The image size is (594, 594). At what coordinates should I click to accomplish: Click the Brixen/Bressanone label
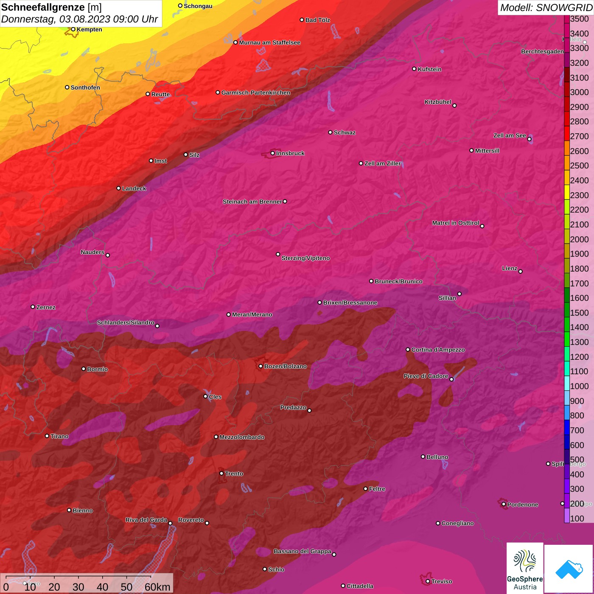pyautogui.click(x=350, y=303)
